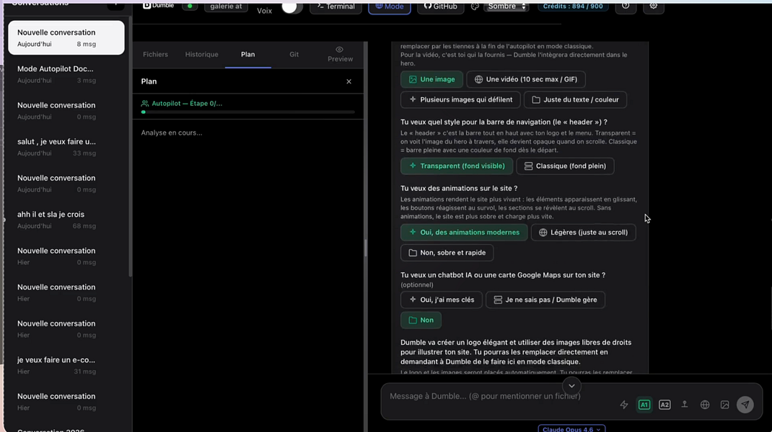Image resolution: width=772 pixels, height=432 pixels.
Task: Select the 'Non' chatbot option
Action: coord(421,320)
